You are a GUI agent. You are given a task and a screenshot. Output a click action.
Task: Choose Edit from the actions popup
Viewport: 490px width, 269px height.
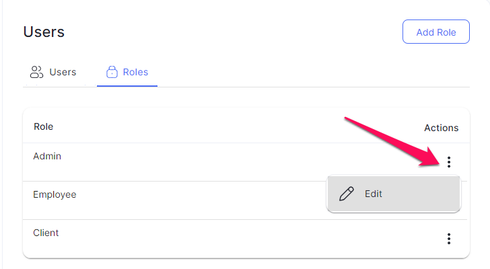pos(394,194)
